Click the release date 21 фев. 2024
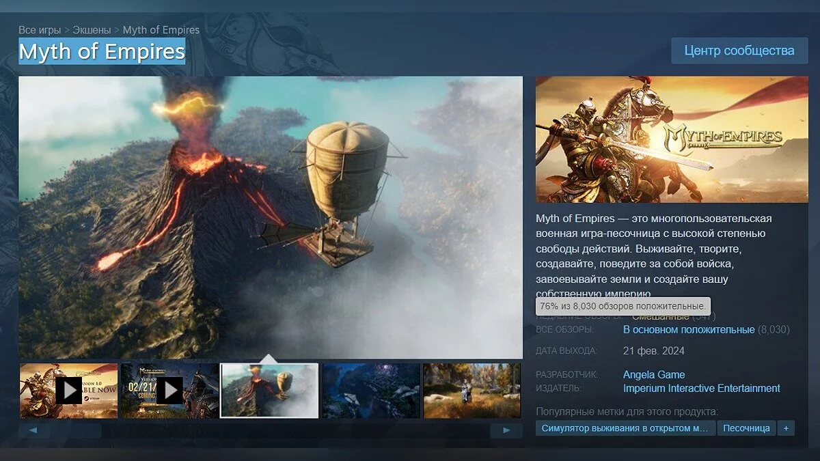Screen dimensions: 820x461 click(x=654, y=351)
